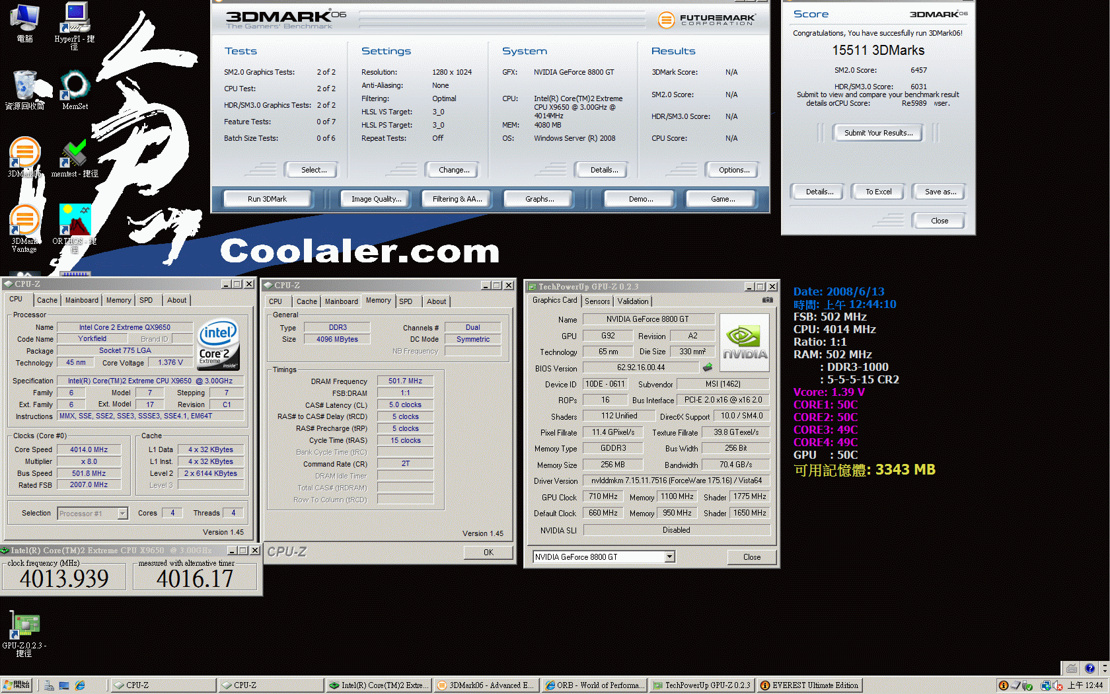
Task: Open the 3DMark06 desktop shortcut icon
Action: tap(24, 157)
